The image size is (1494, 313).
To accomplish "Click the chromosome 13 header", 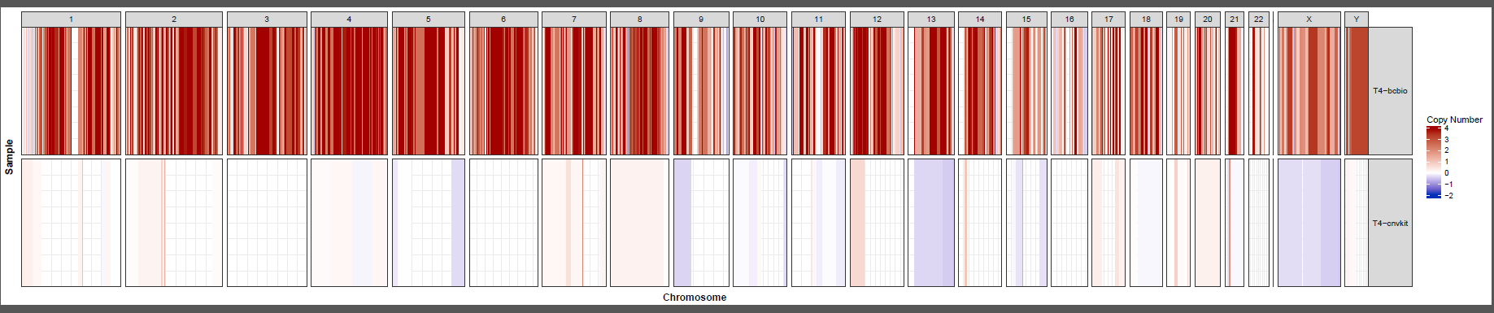I will (x=931, y=19).
